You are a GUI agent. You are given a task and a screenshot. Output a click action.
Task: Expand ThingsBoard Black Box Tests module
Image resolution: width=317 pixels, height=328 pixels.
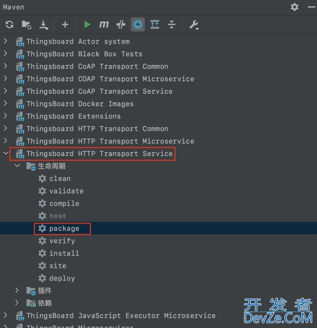pyautogui.click(x=6, y=53)
